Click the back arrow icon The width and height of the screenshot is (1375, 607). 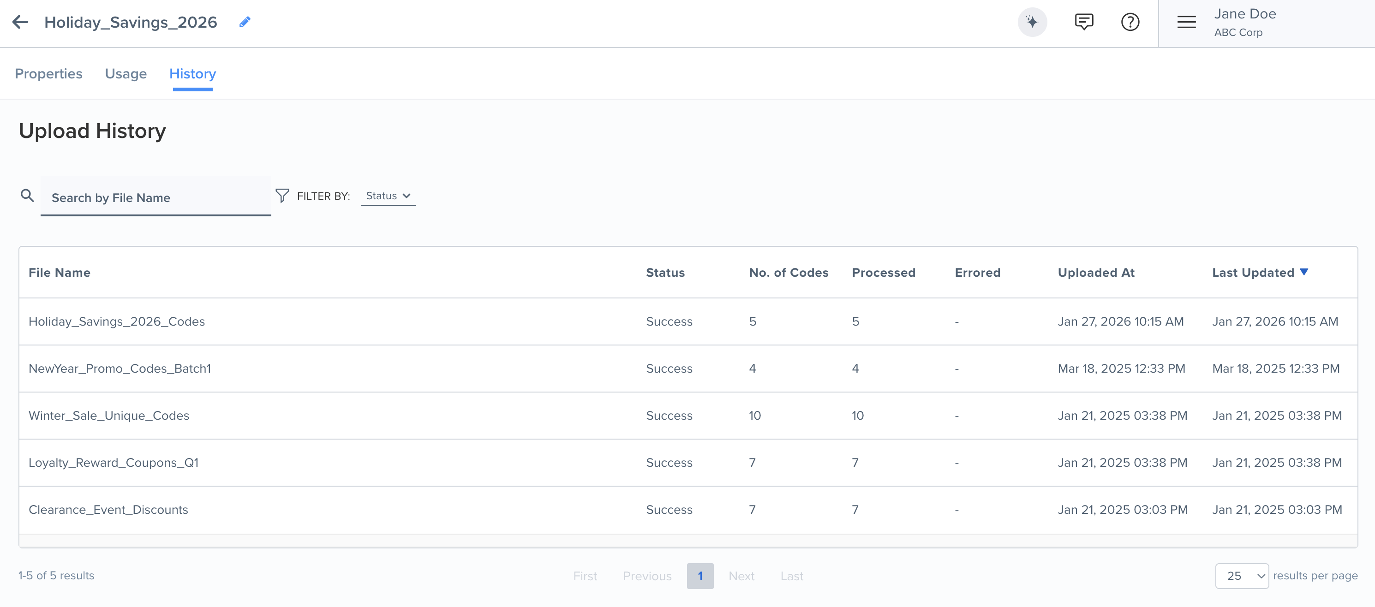click(x=20, y=22)
